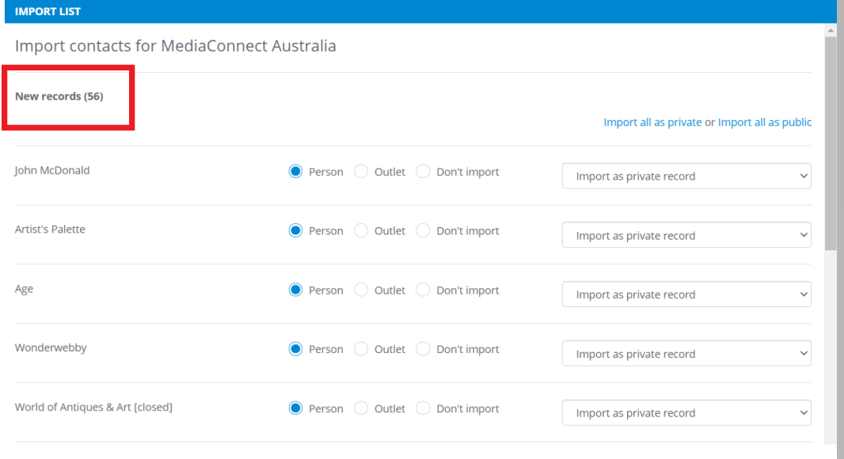Choose Don't import for Wonderwebby
The width and height of the screenshot is (844, 459).
tap(424, 349)
